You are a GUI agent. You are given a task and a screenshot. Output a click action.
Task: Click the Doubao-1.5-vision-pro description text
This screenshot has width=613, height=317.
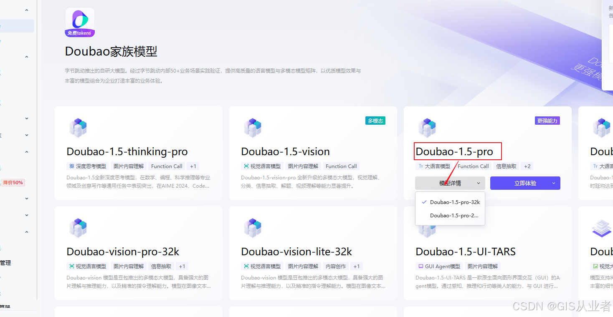310,181
